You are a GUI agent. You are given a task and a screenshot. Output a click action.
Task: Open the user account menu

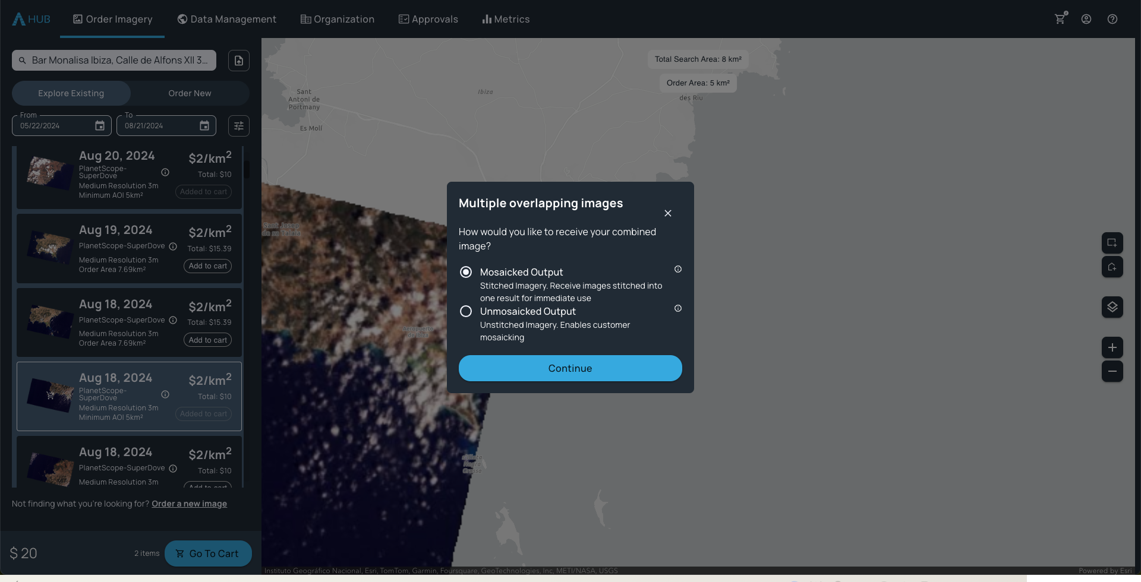[1086, 18]
